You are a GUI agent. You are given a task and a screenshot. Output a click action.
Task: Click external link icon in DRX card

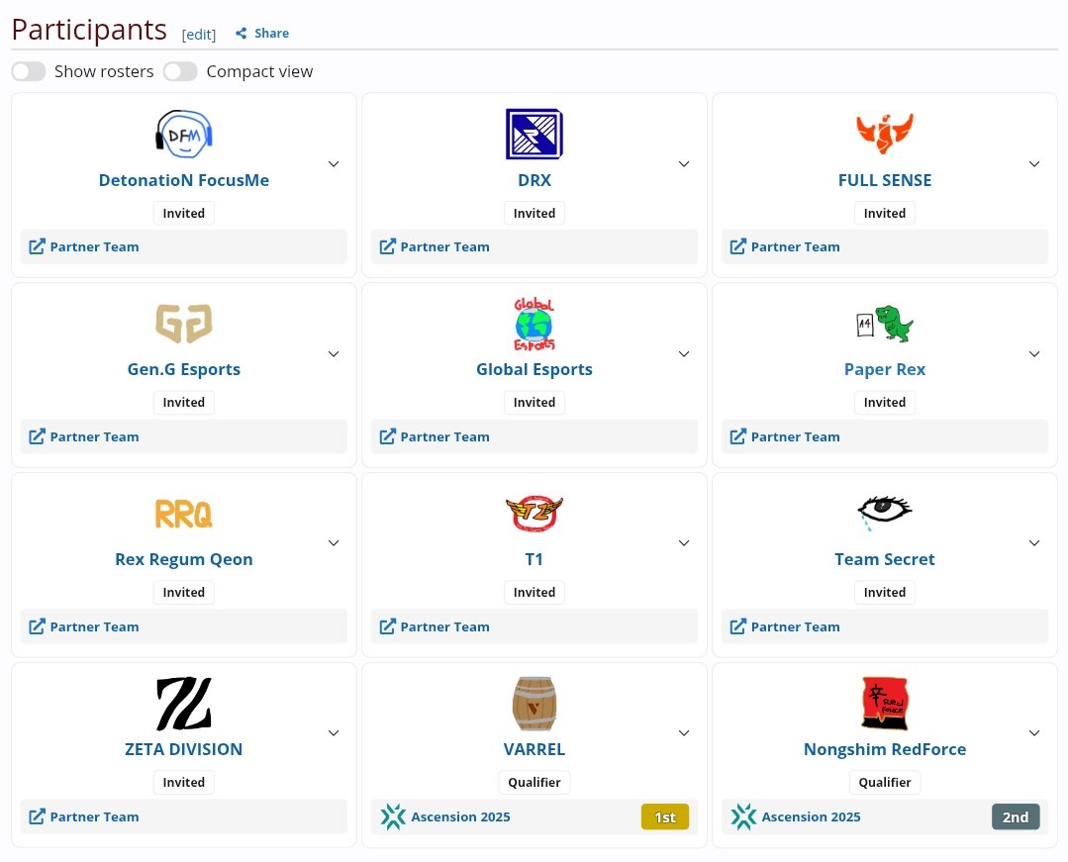point(387,246)
